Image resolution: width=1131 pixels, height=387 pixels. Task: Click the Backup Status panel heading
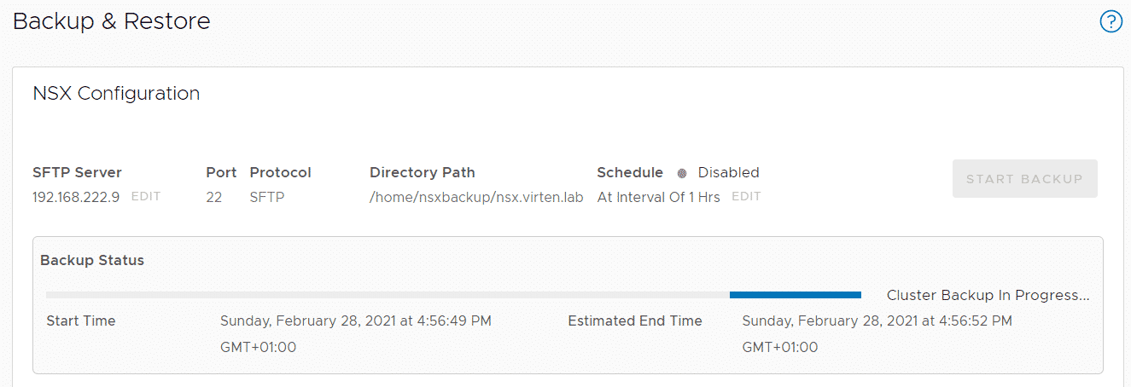coord(92,260)
